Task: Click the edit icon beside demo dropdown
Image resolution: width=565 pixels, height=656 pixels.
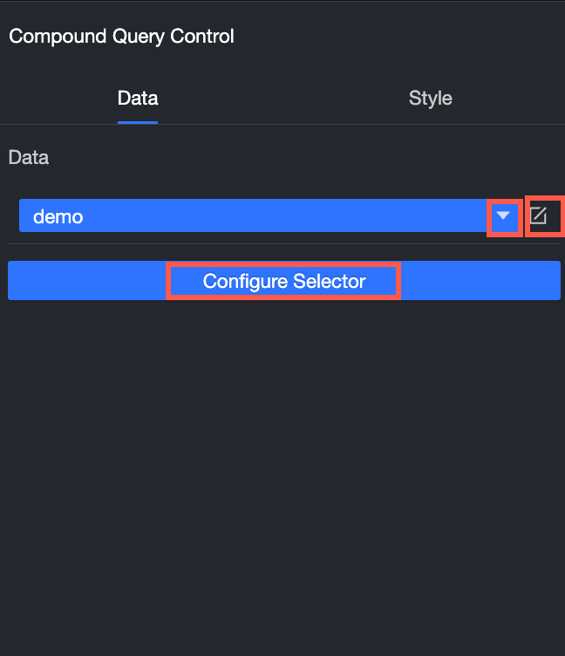Action: (539, 215)
